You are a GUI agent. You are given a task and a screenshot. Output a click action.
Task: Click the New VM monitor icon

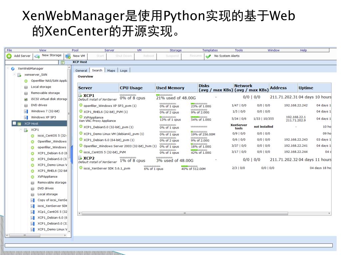[68, 56]
